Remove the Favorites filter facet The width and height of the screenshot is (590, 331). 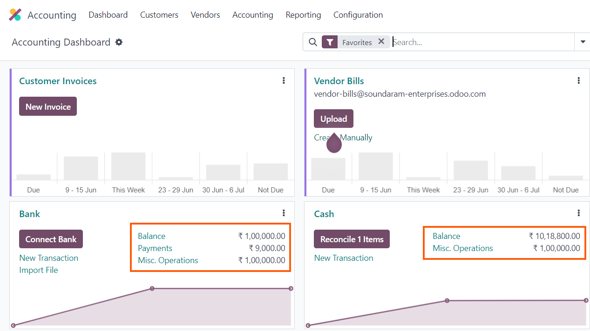(381, 41)
